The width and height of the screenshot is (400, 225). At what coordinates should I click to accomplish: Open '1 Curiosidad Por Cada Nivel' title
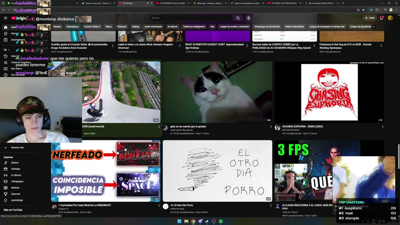(x=85, y=205)
